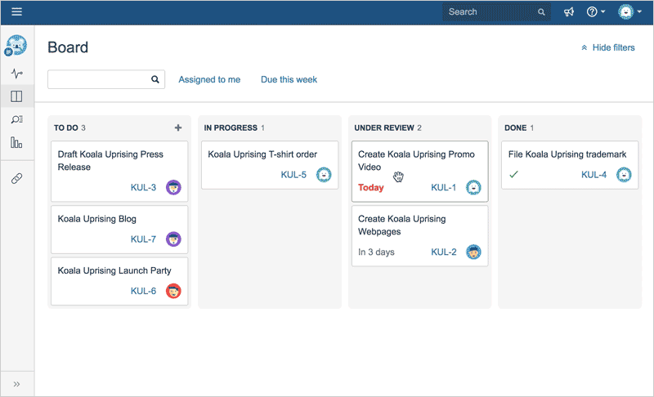This screenshot has width=654, height=397.
Task: Open the KUL-3 issue link
Action: 143,188
